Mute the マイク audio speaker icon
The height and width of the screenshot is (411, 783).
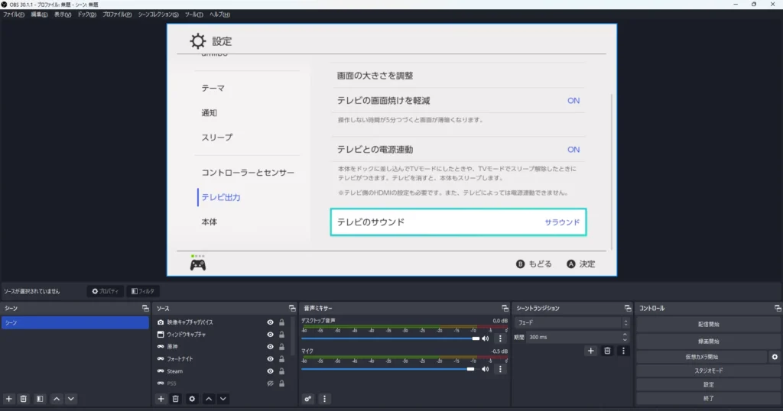click(485, 369)
